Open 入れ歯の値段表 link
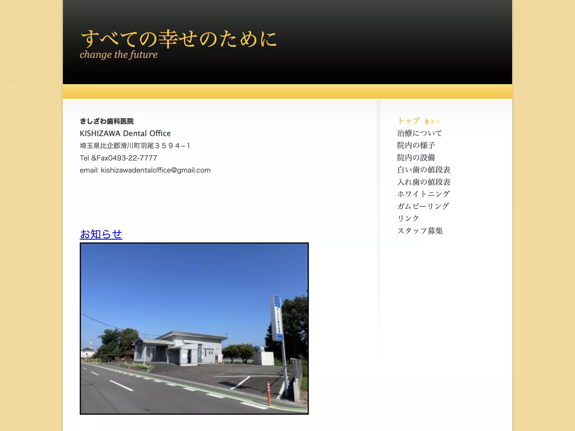 pyautogui.click(x=424, y=182)
